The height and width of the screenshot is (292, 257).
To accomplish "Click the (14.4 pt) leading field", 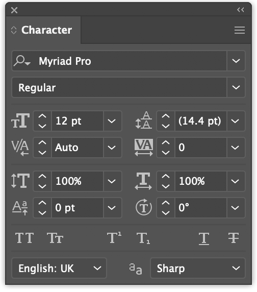I will [x=200, y=121].
